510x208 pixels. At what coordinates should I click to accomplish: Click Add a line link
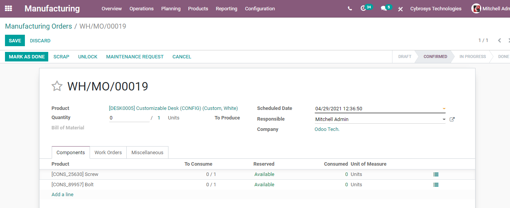(x=62, y=195)
